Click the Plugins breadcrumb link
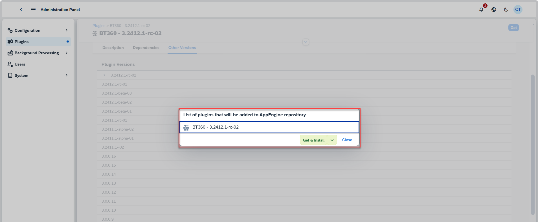This screenshot has width=538, height=222. (x=99, y=25)
